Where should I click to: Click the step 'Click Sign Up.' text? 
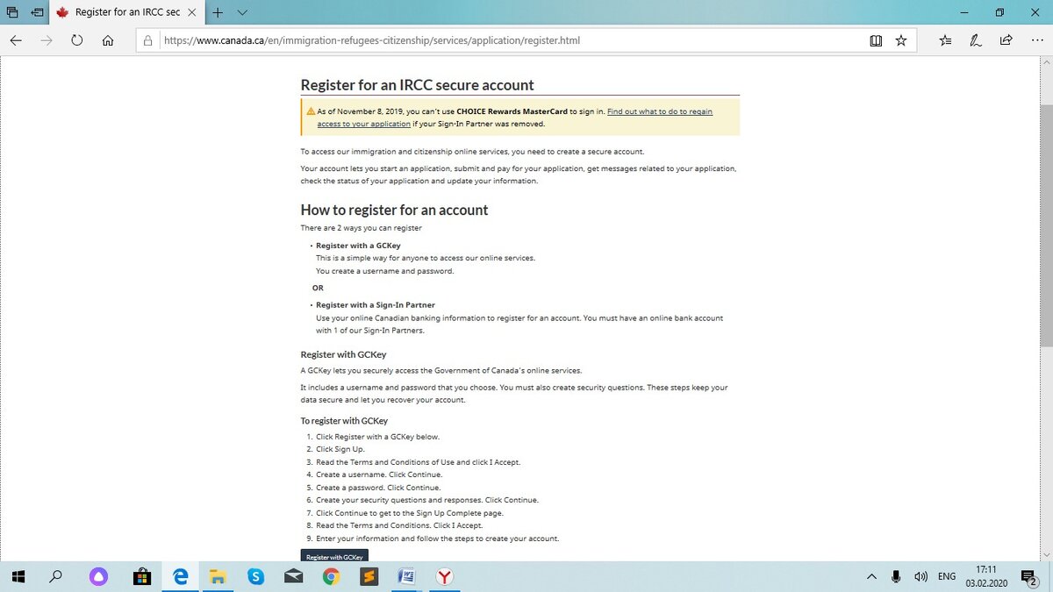[x=340, y=449]
